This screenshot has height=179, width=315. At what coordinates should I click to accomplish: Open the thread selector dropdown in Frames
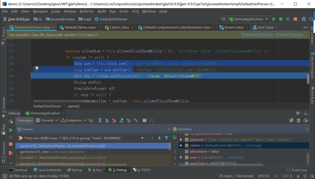click(142, 138)
